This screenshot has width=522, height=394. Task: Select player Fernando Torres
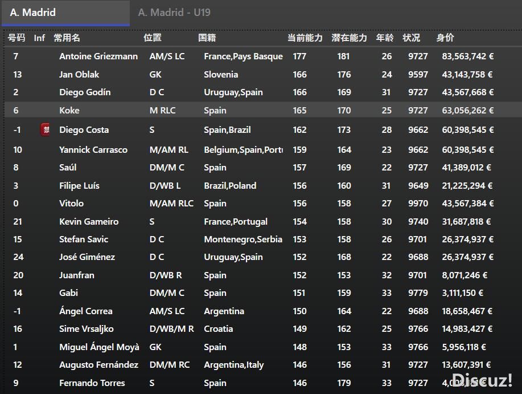(92, 383)
